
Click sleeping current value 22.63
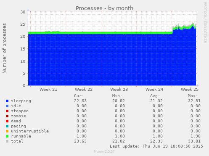point(80,101)
